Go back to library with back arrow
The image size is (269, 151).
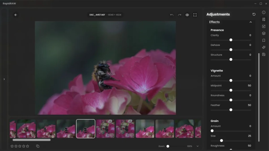click(x=15, y=15)
